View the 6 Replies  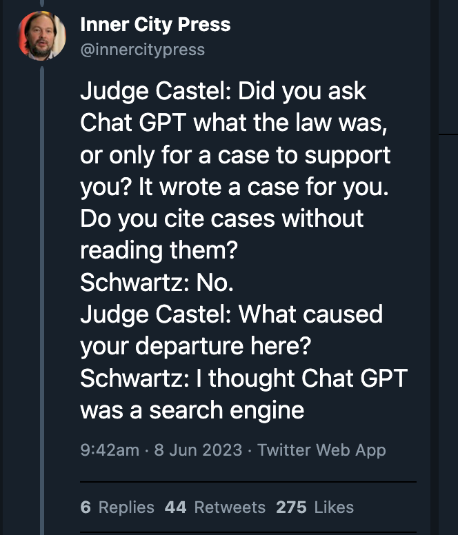pos(117,507)
